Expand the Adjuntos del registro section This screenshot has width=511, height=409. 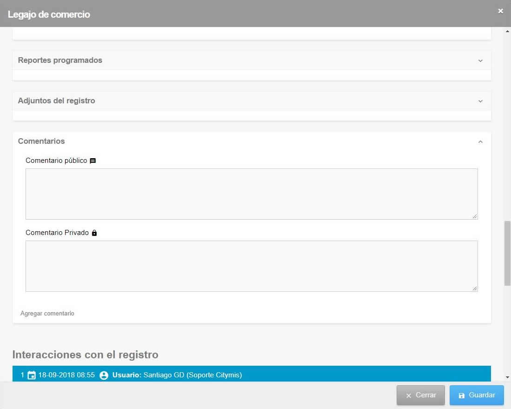click(480, 101)
